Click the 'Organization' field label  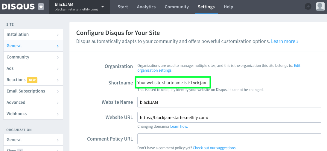pyautogui.click(x=119, y=67)
